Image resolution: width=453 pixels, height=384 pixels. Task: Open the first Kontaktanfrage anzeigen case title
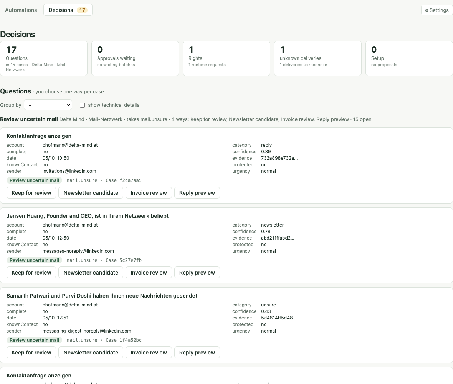pyautogui.click(x=39, y=136)
